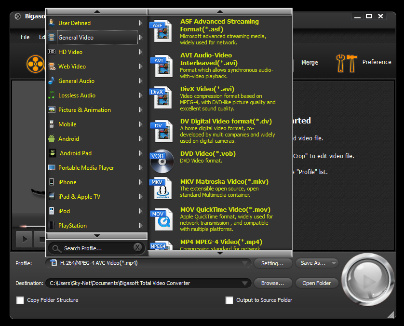Click format list scroll-up arrow bar
404x326 pixels.
coord(220,12)
